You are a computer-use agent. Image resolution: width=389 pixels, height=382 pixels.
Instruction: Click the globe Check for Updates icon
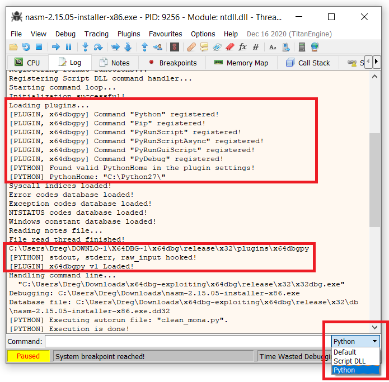(315, 47)
